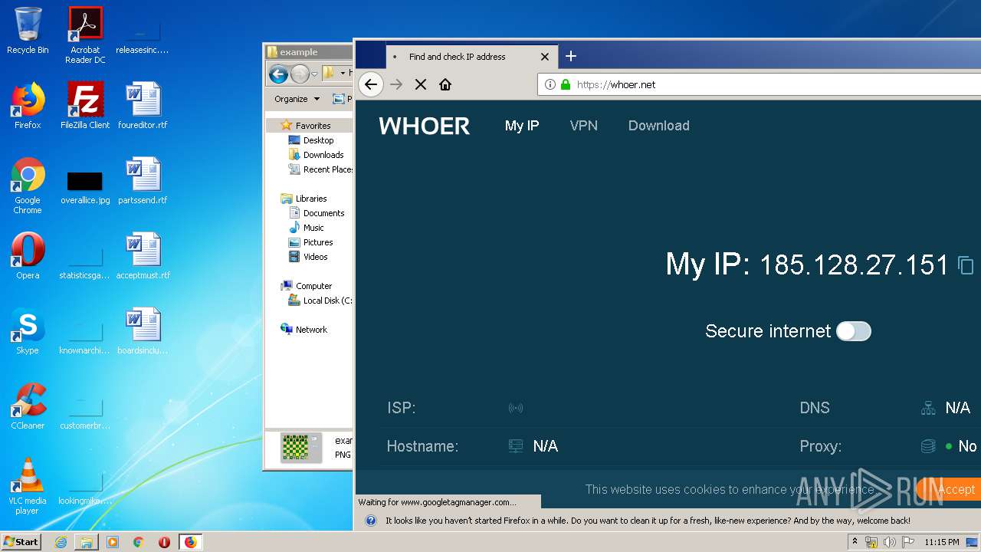Open Windows Start menu
Image resolution: width=981 pixels, height=552 pixels.
coord(21,541)
